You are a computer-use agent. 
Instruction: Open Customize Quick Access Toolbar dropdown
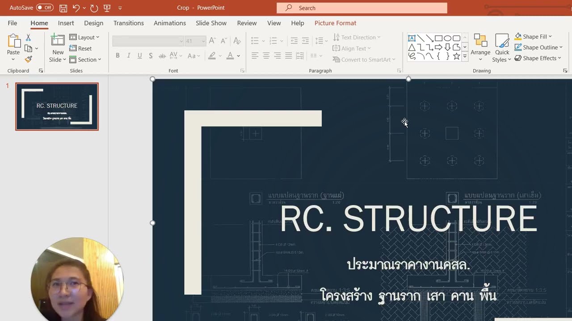(x=120, y=8)
